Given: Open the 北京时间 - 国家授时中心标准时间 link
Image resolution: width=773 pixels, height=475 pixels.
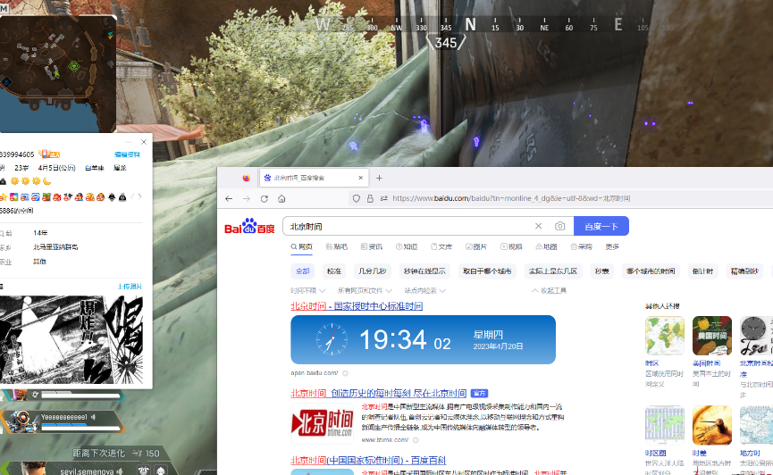Looking at the screenshot, I should pos(357,306).
